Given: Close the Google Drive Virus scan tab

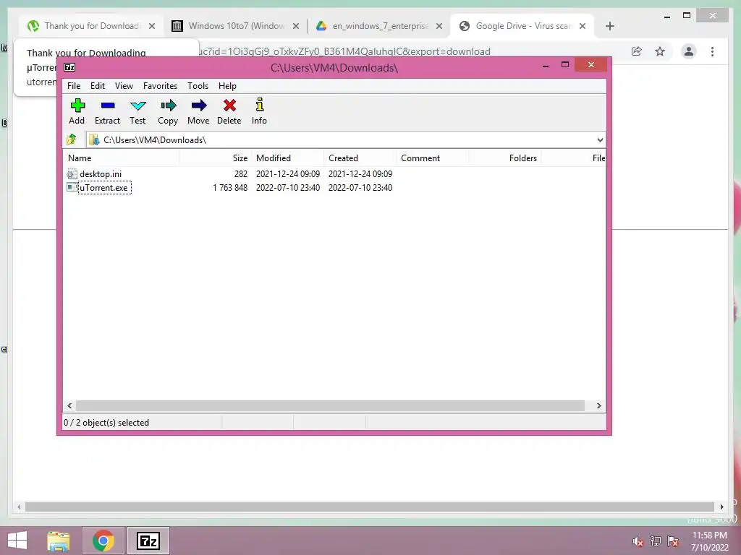Looking at the screenshot, I should point(583,26).
